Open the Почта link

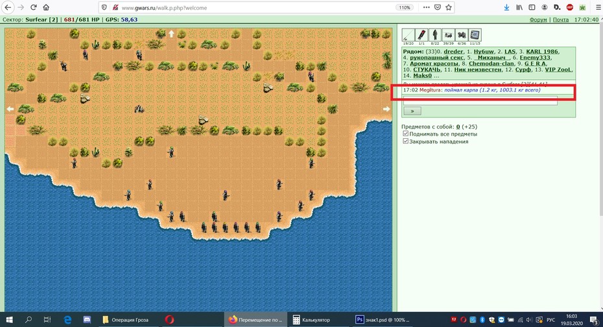point(561,19)
